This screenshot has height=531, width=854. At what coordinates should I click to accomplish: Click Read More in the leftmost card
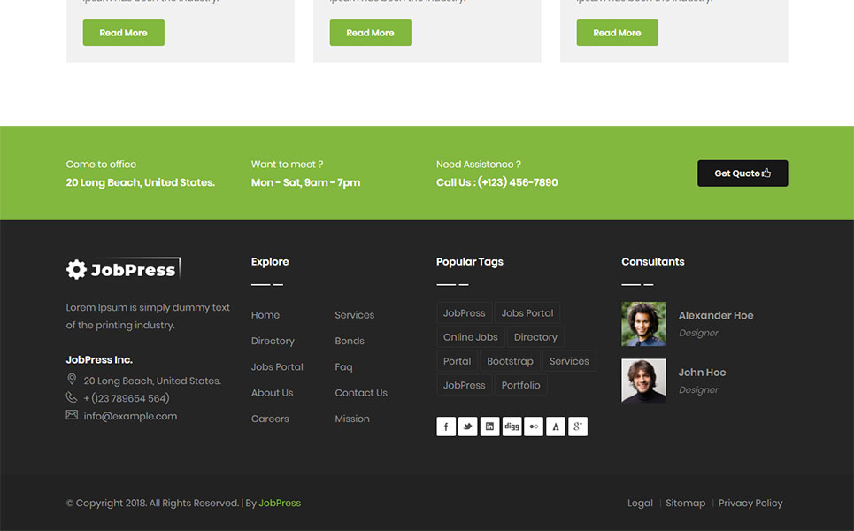124,33
